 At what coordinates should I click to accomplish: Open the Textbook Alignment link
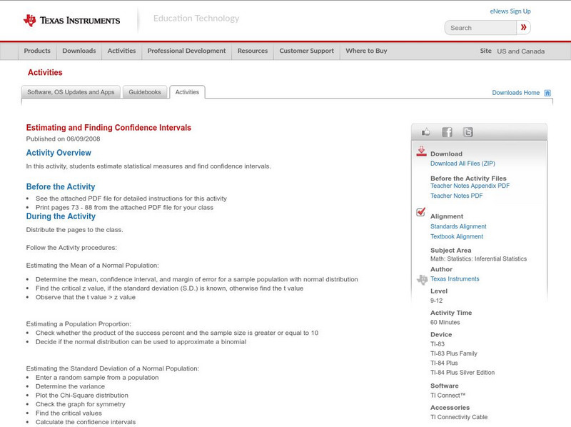pos(457,237)
